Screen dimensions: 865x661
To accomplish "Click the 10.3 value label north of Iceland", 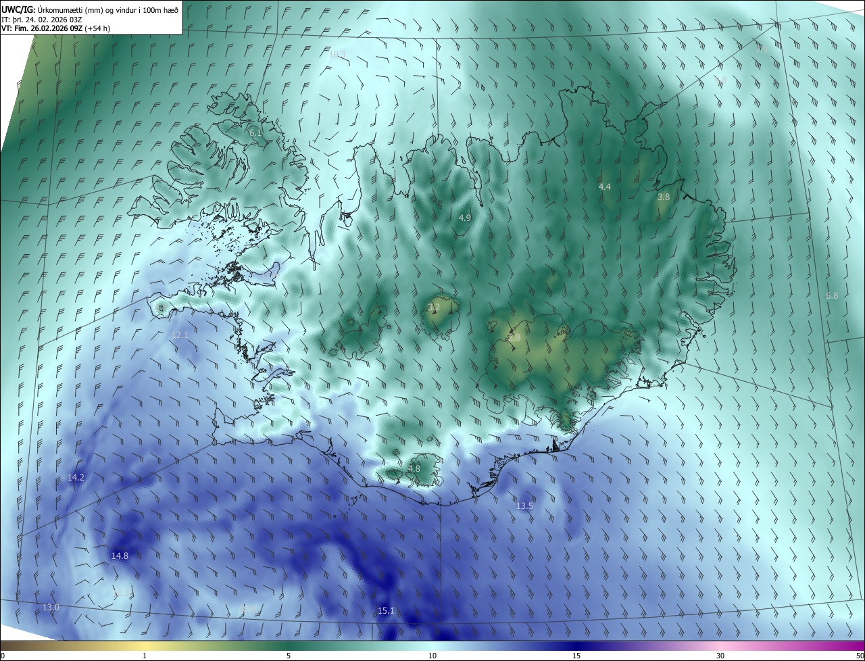I will (x=337, y=54).
